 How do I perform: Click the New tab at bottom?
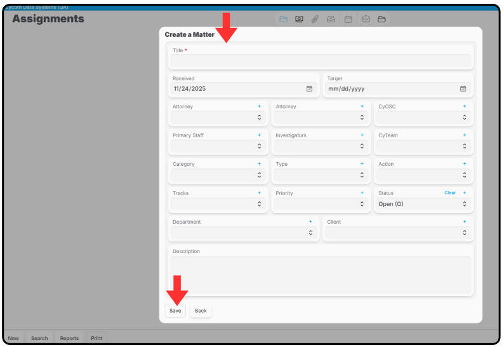point(13,338)
